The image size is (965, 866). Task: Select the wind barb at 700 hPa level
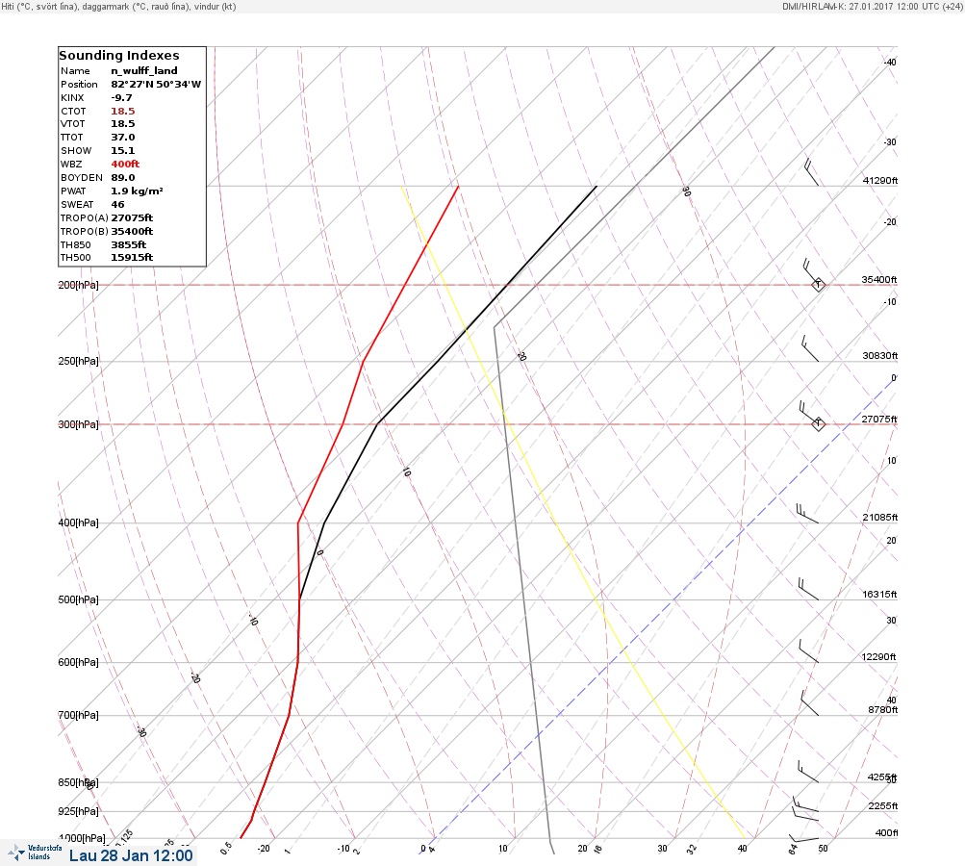click(810, 703)
